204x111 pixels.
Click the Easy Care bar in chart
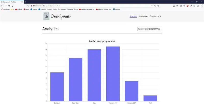tap(75, 80)
